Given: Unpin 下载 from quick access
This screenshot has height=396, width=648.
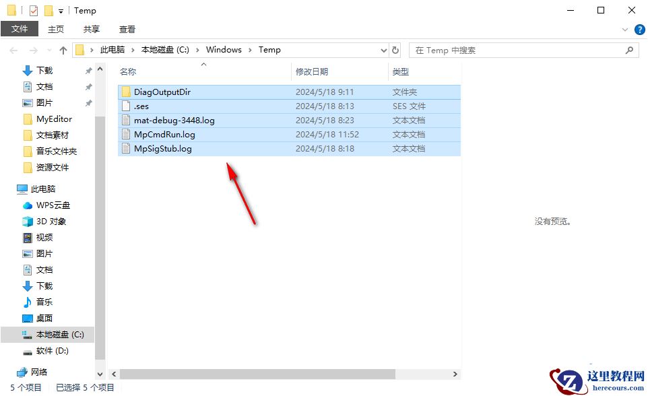Looking at the screenshot, I should (x=88, y=70).
